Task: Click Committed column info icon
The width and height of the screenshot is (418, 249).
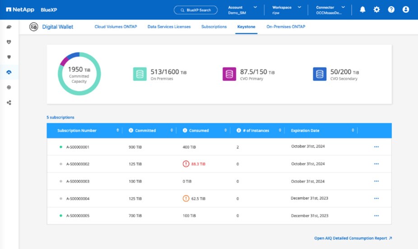Action: pyautogui.click(x=131, y=131)
